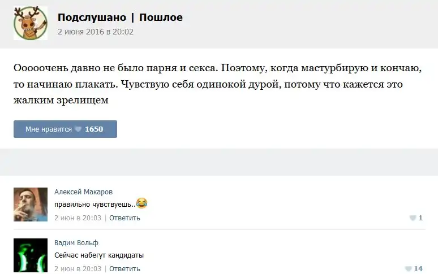This screenshot has height=274, width=438.
Task: Click comment text 'Сейчас набегут кандидаты'
Action: click(x=99, y=255)
